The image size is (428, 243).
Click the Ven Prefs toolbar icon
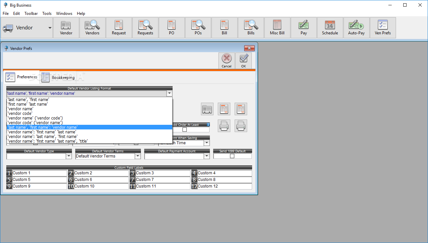(x=383, y=28)
